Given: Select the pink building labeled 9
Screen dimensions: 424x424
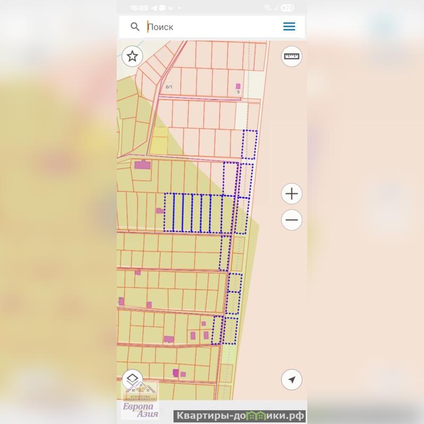Looking at the screenshot, I should coord(238,86).
